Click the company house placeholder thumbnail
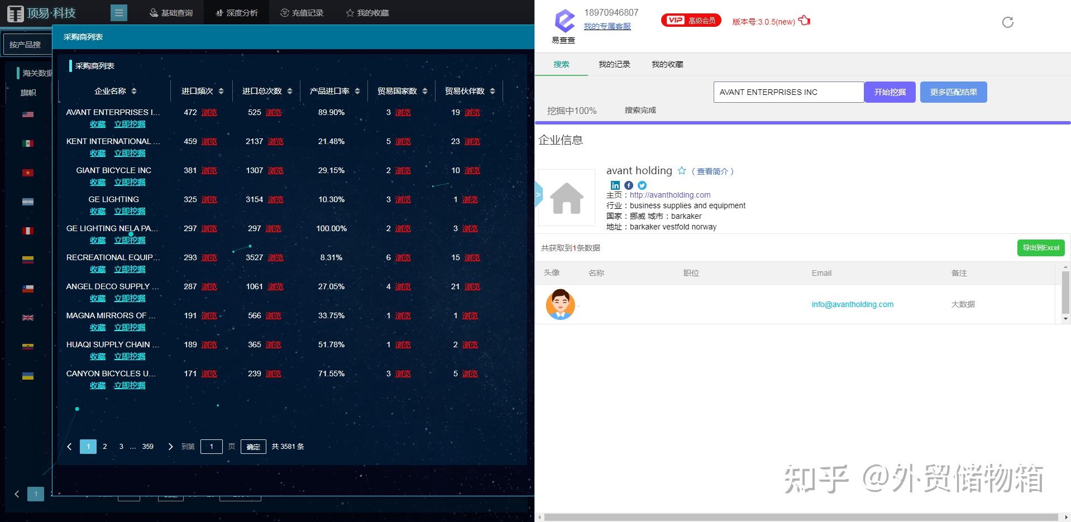 [566, 198]
